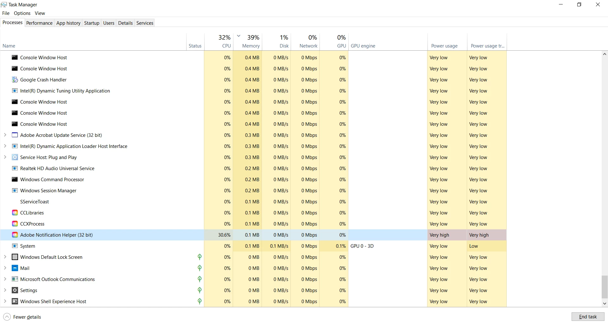
Task: Expand Windows Default Lock Screen process
Action: pos(5,257)
